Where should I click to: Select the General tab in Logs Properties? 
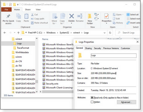click(79, 48)
